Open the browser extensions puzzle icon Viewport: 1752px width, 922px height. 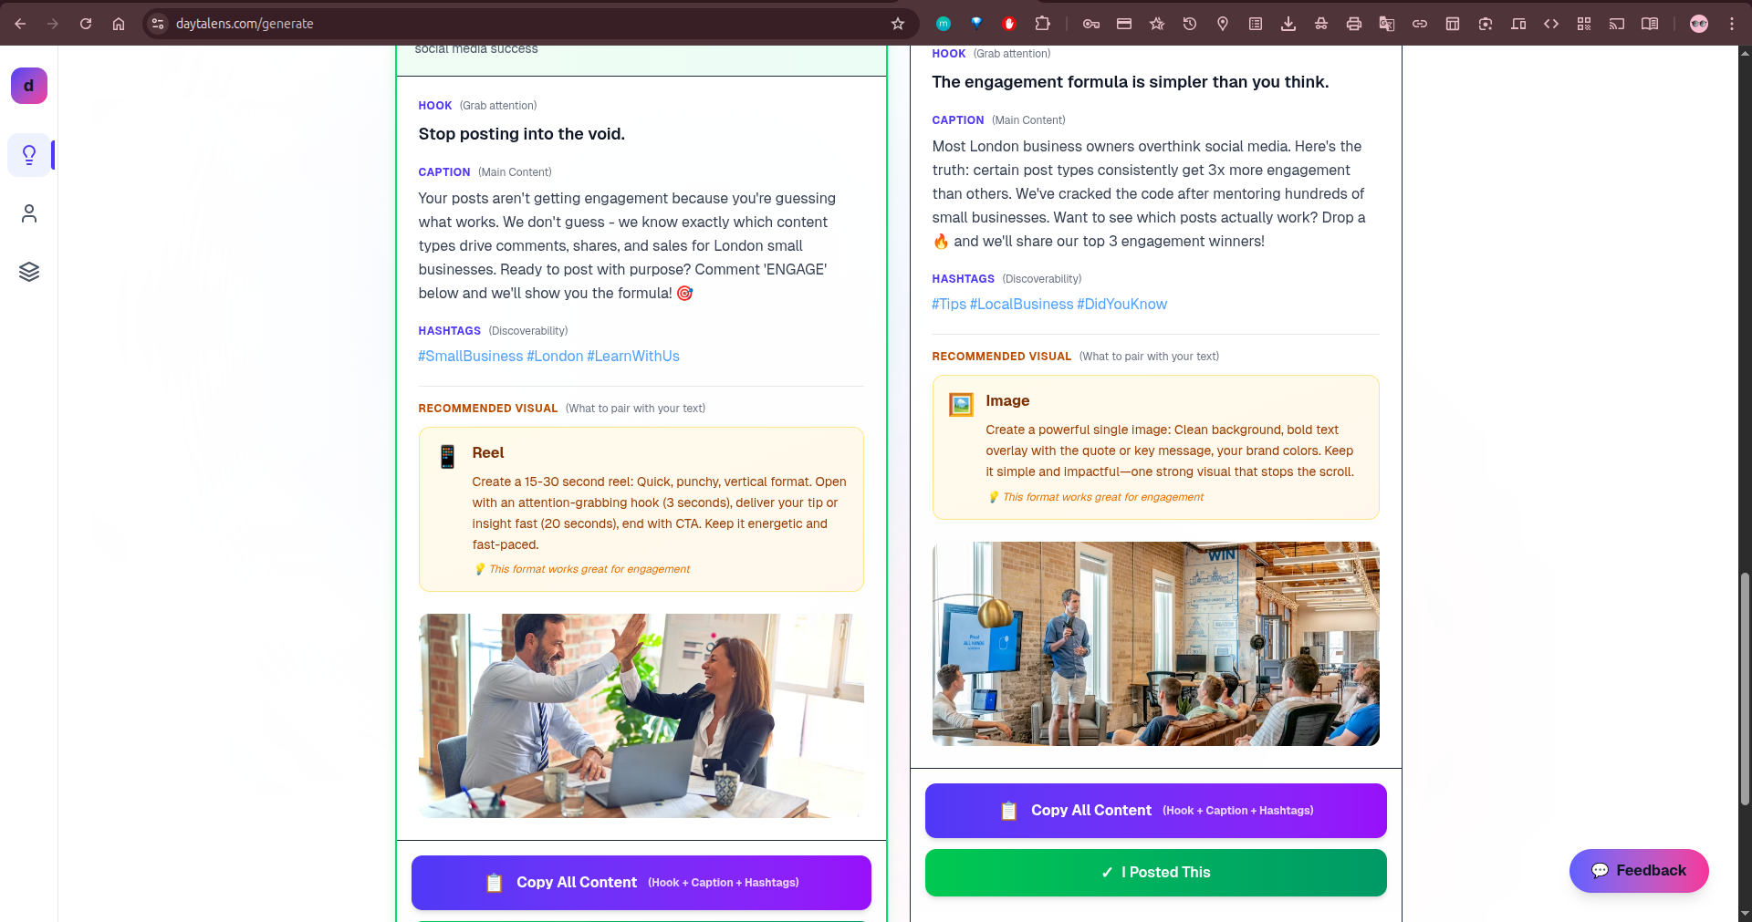[1043, 24]
